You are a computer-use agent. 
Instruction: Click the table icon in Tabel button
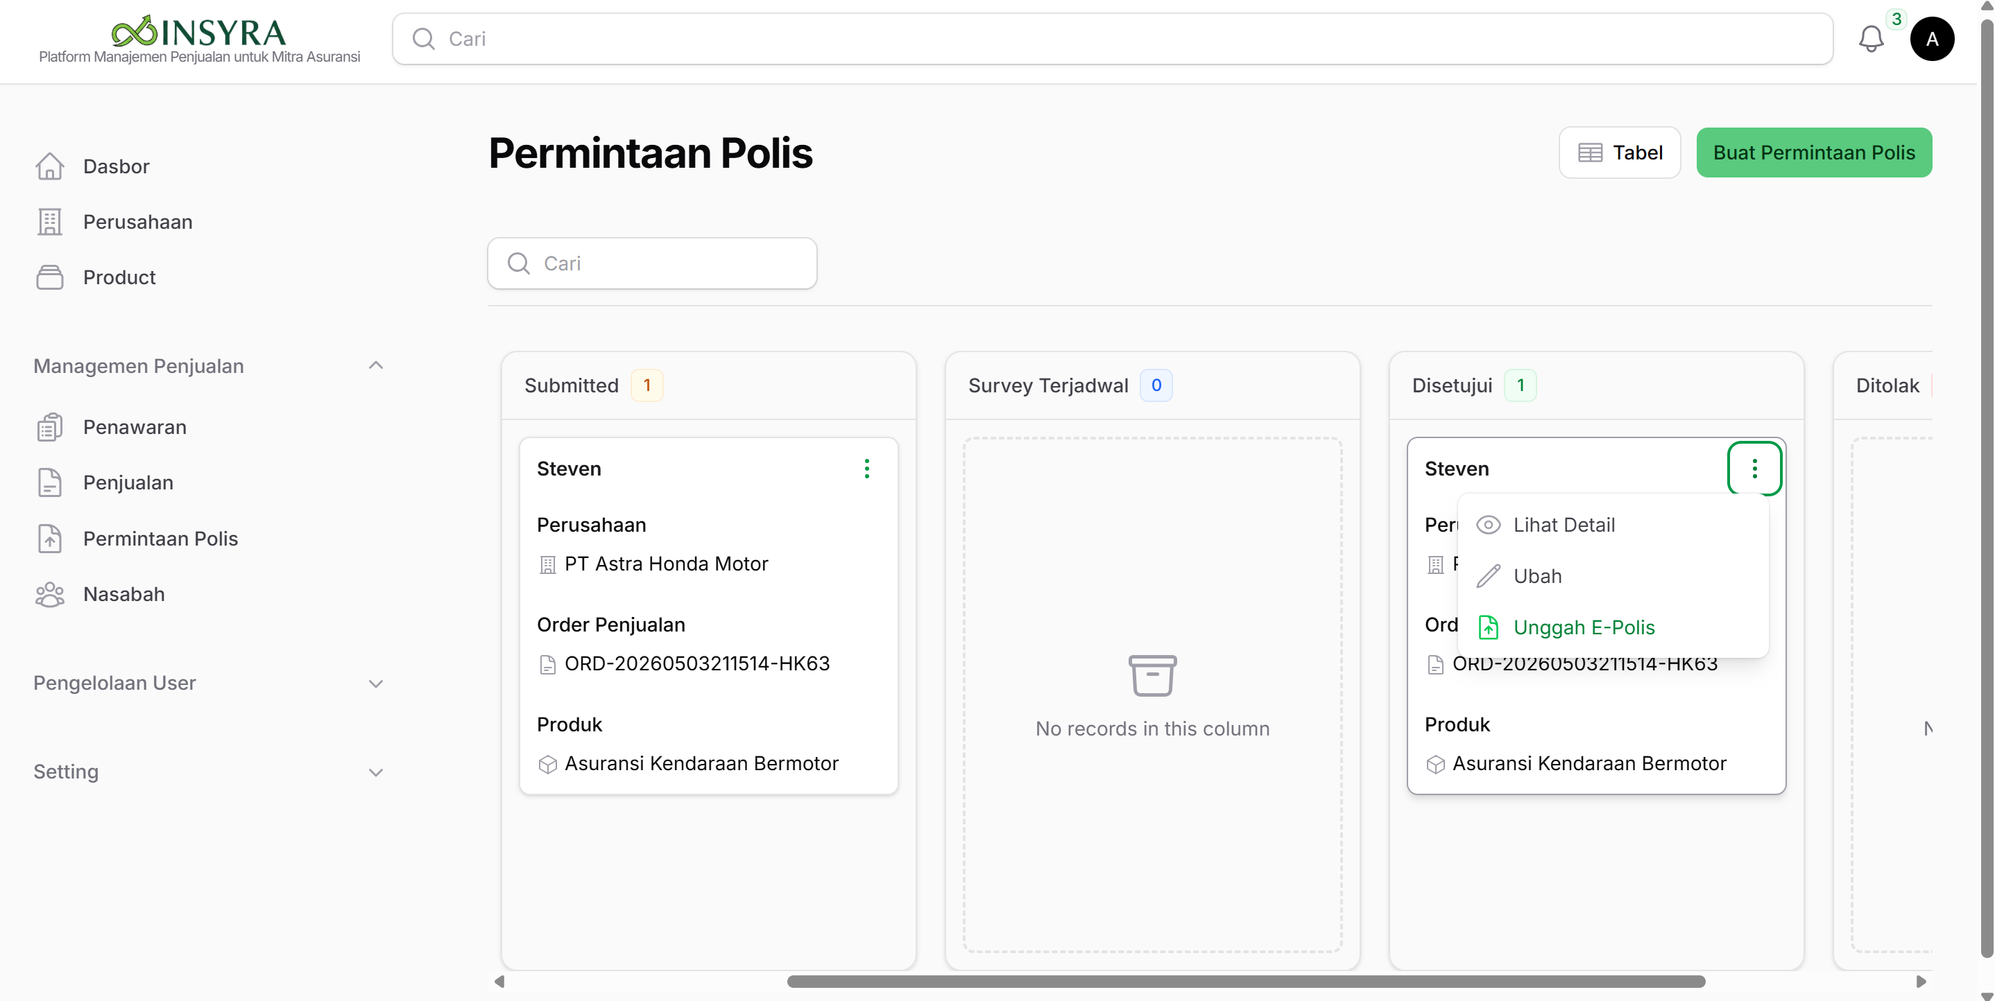[1590, 153]
